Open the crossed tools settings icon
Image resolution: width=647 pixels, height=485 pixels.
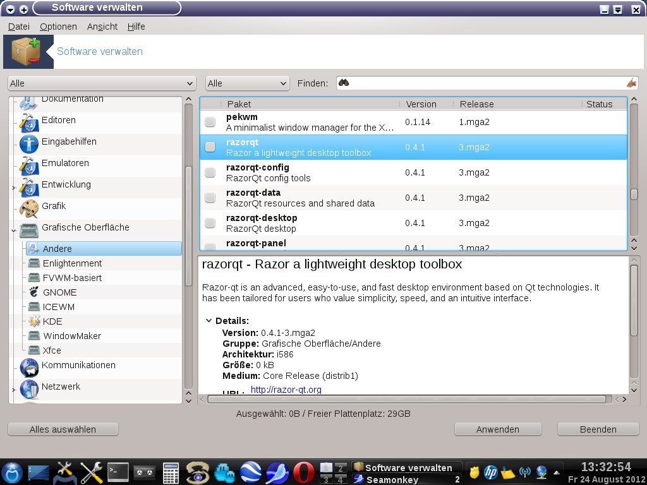[91, 472]
